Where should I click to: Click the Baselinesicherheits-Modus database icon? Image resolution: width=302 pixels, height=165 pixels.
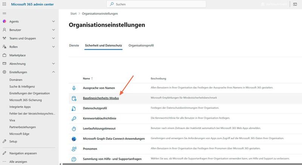(74, 98)
